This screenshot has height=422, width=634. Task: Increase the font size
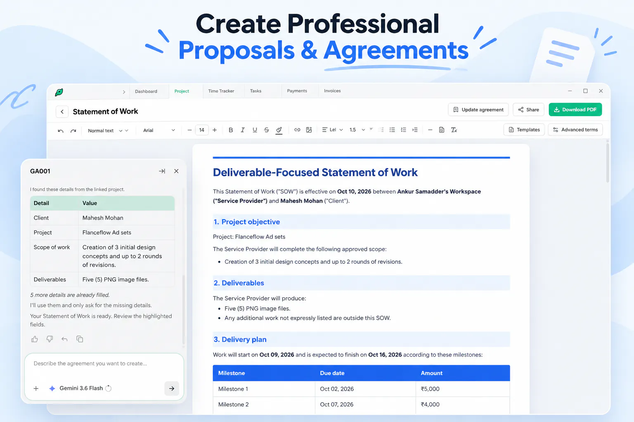tap(215, 130)
